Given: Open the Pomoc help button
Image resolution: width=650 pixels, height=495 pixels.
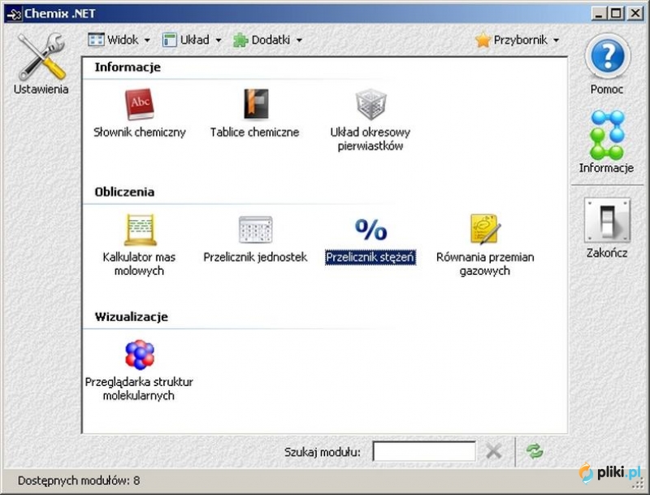Looking at the screenshot, I should click(x=607, y=63).
